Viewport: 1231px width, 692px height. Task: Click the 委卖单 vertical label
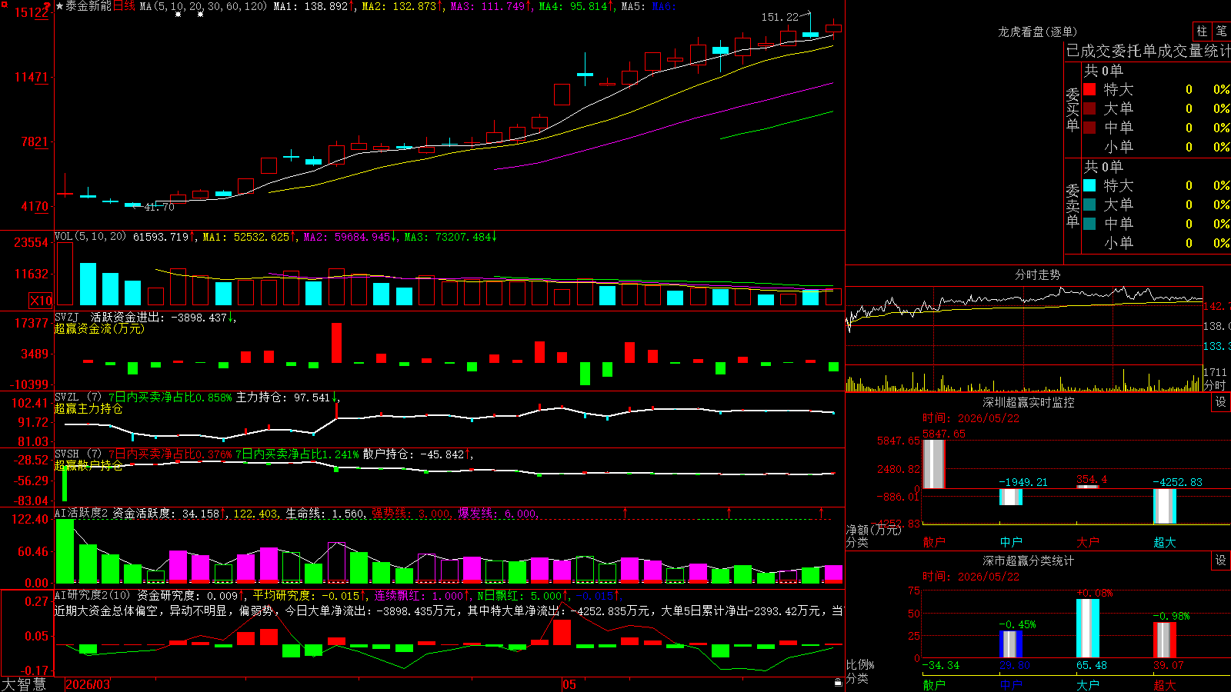[1073, 205]
